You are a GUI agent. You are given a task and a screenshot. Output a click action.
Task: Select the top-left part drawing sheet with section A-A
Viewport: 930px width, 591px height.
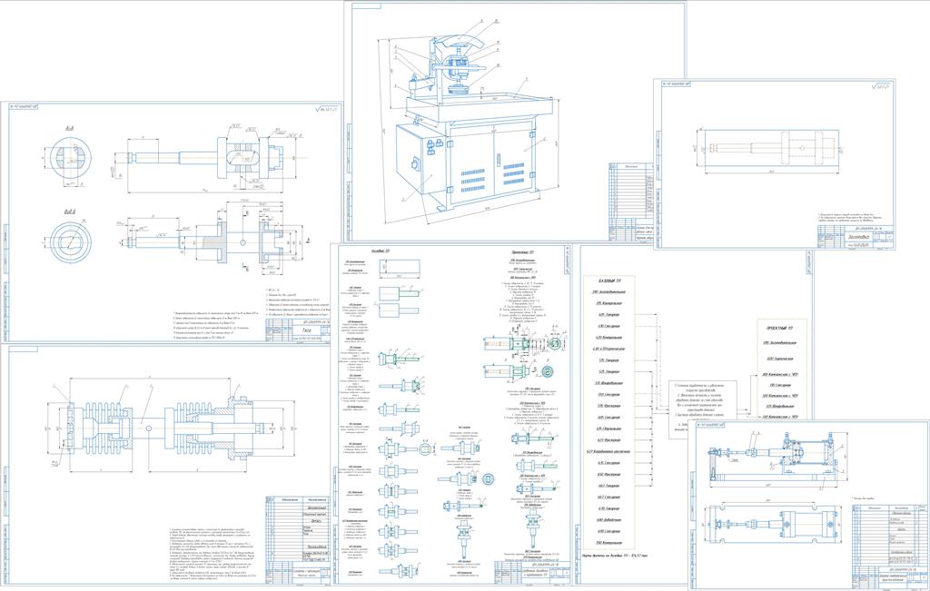click(x=172, y=222)
